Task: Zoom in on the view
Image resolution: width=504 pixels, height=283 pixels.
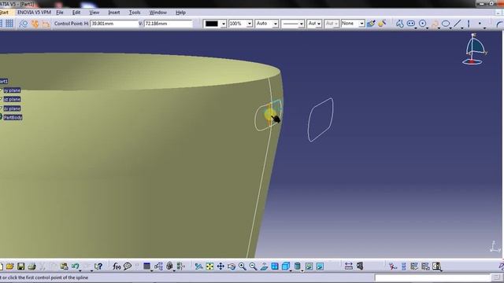Action: (243, 266)
